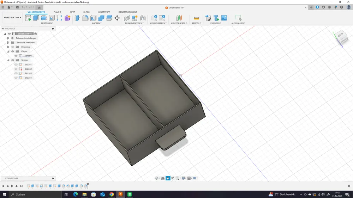353x198 pixels.
Task: Show Skizze2 using its eye icon
Action: click(16, 69)
